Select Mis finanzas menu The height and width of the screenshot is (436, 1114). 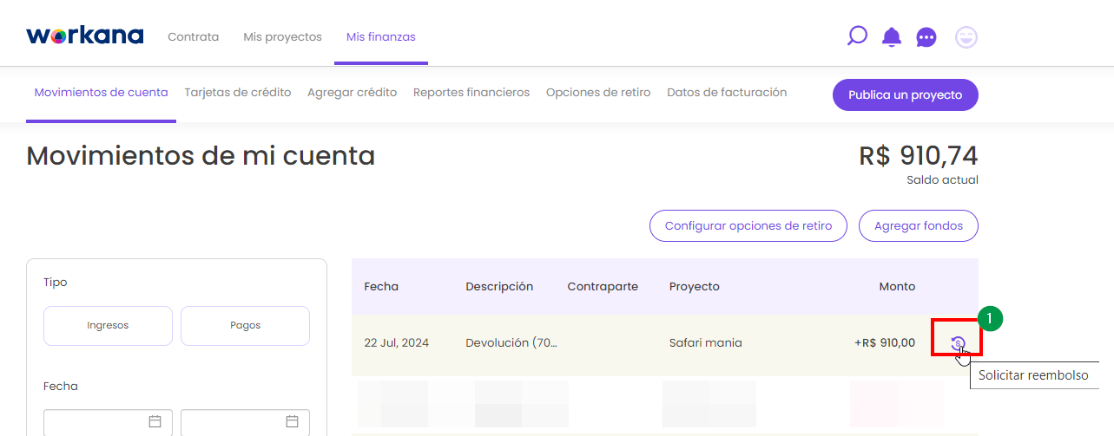click(380, 37)
